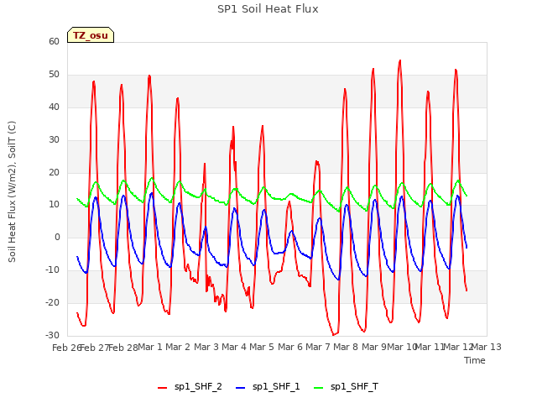Select the Mar 8 x-axis tick label
The height and width of the screenshot is (403, 537).
click(346, 347)
